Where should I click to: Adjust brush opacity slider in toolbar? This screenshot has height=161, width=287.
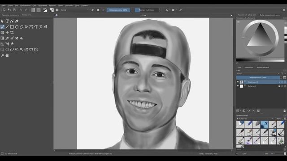118,10
